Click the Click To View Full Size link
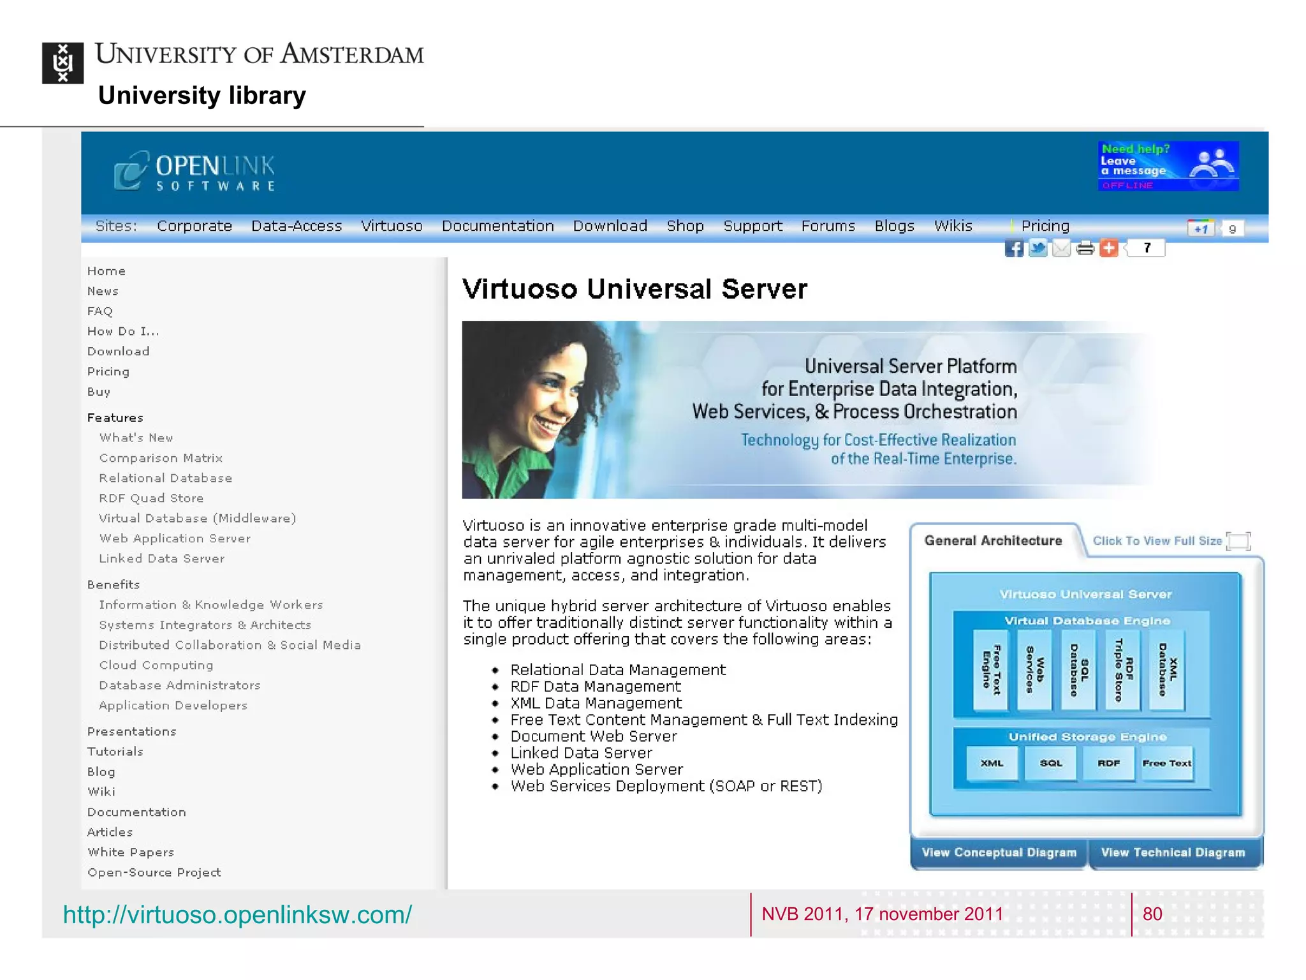The height and width of the screenshot is (980, 1306). [1157, 541]
